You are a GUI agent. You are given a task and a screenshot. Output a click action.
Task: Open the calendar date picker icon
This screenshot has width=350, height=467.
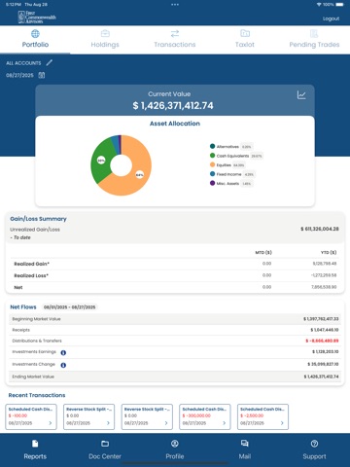(42, 75)
